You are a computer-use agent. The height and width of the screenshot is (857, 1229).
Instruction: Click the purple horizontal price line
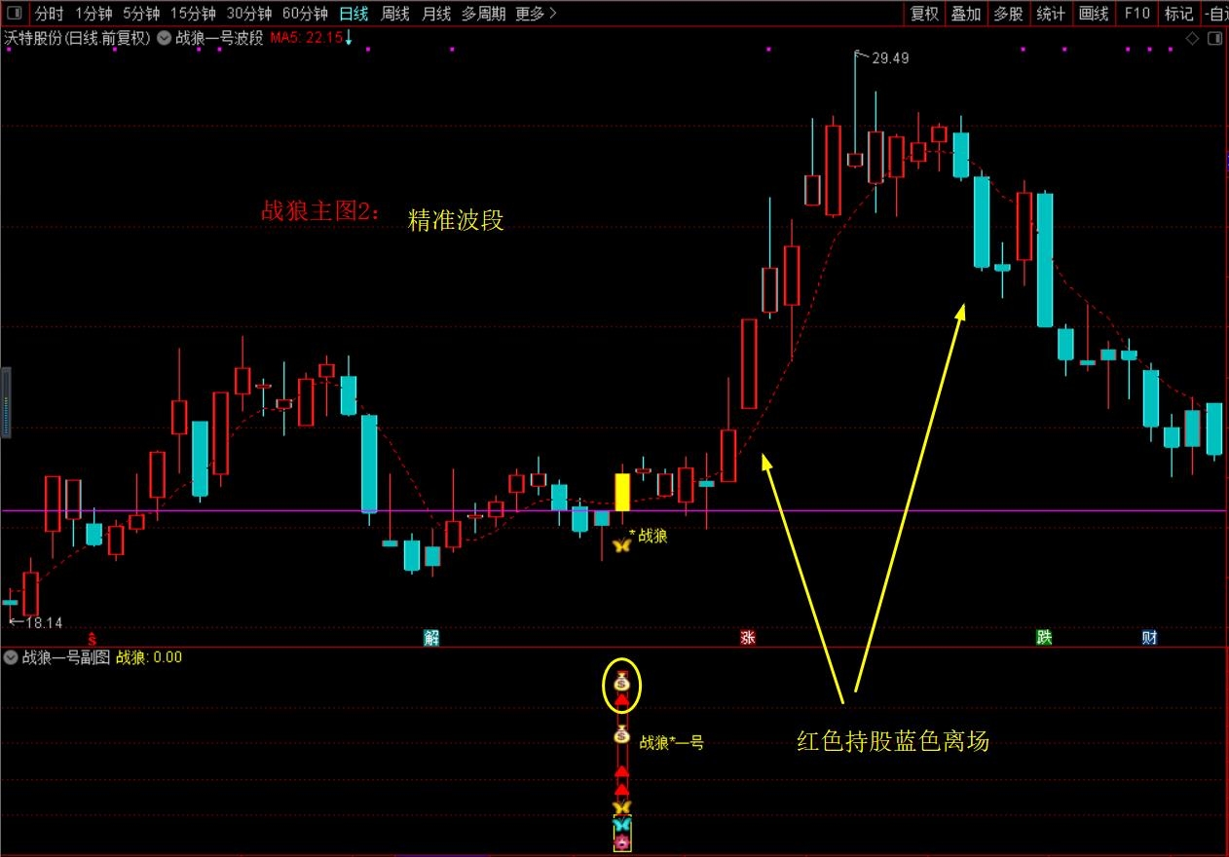point(614,510)
